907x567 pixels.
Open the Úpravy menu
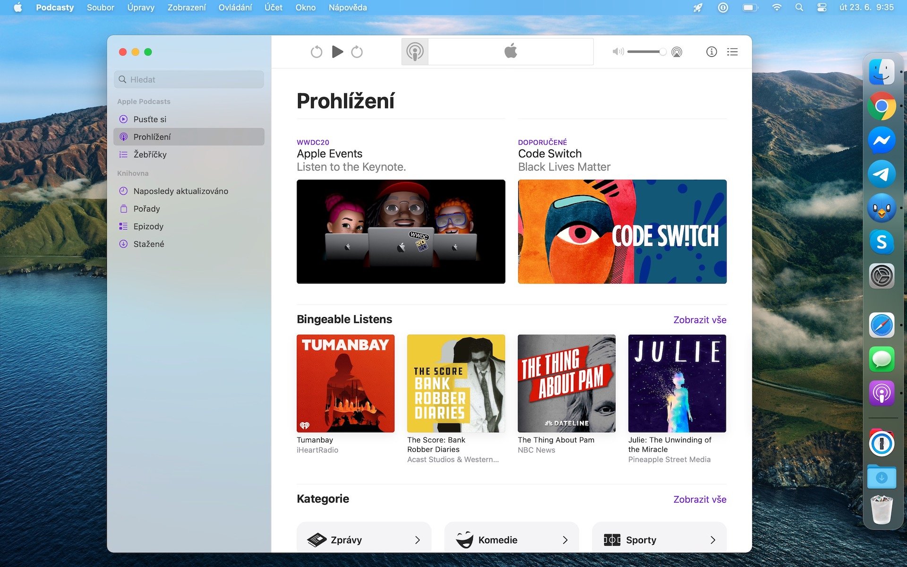click(x=141, y=8)
